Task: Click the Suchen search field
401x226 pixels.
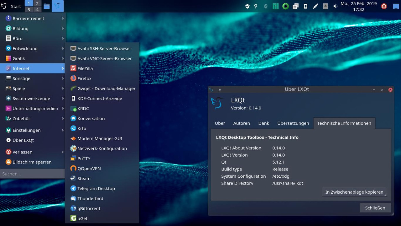Action: (x=33, y=174)
